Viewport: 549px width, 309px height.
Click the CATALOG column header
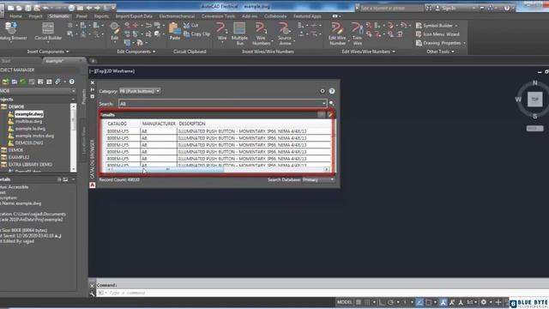tap(123, 124)
